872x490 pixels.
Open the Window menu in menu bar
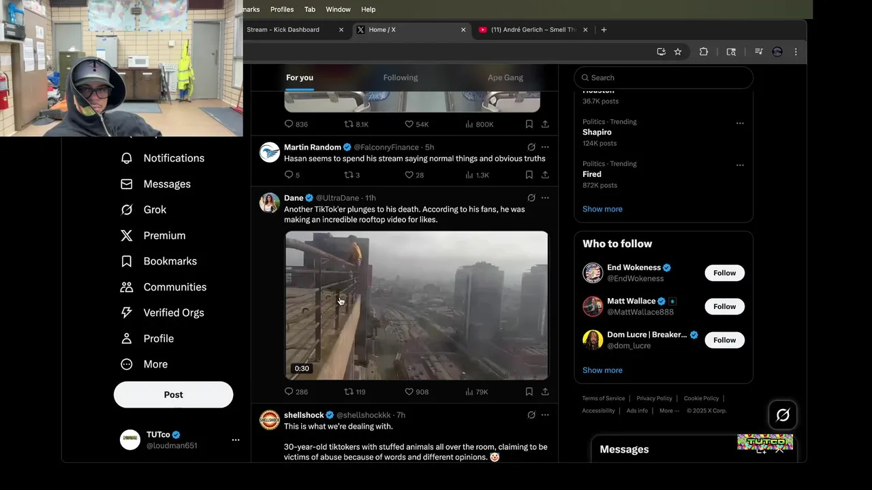pos(338,10)
